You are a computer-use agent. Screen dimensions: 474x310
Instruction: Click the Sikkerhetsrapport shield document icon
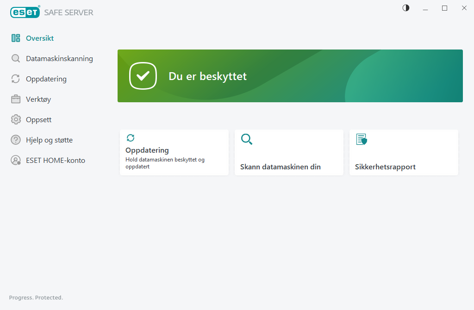coord(361,139)
